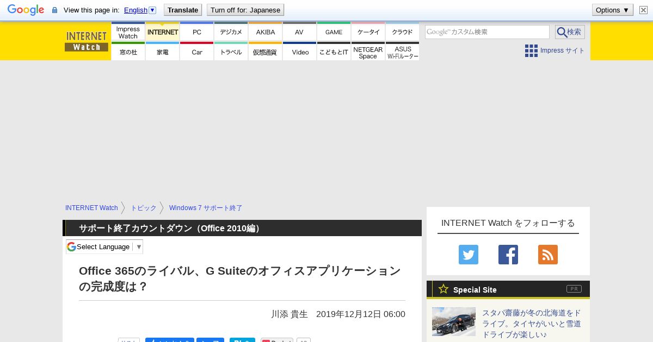This screenshot has height=342, width=653.
Task: Open the English language dropdown
Action: click(x=140, y=10)
